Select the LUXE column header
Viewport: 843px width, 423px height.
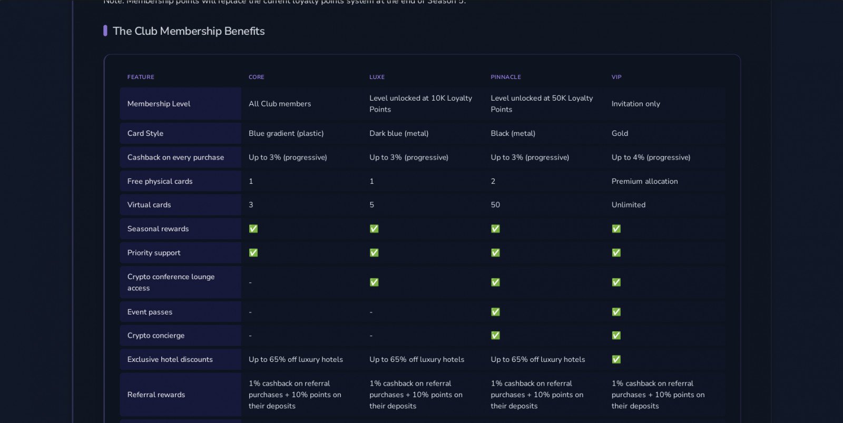pyautogui.click(x=377, y=77)
